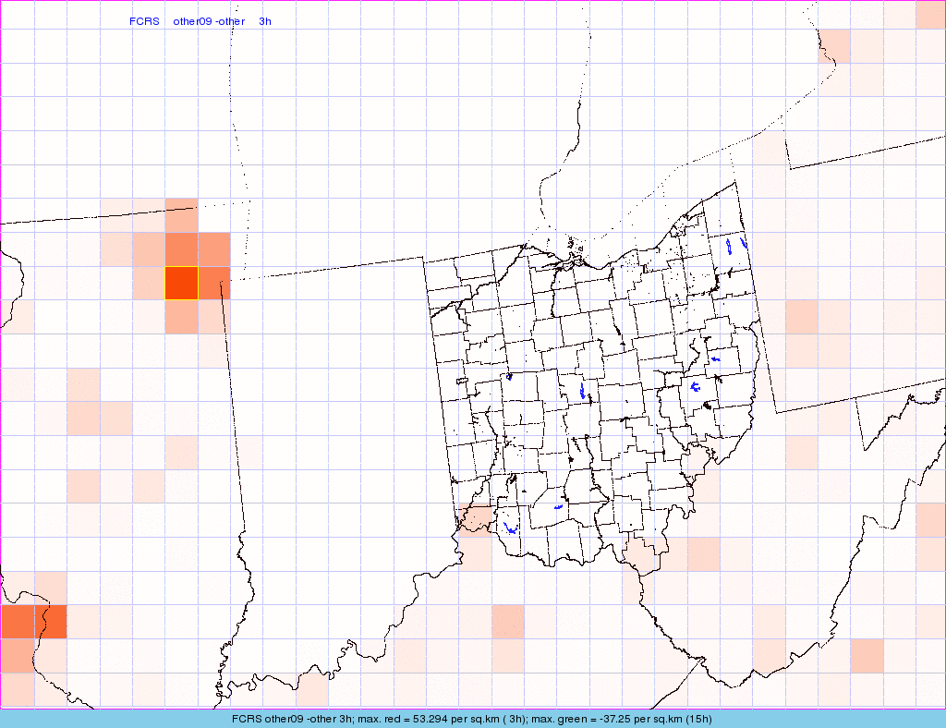Click the blue lake in southern Ohio
This screenshot has height=728, width=946.
point(558,507)
